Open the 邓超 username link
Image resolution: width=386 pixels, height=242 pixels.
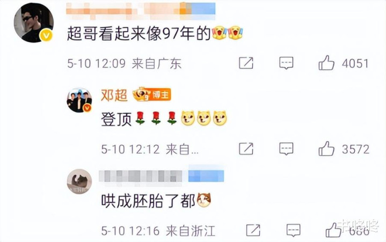click(x=114, y=95)
